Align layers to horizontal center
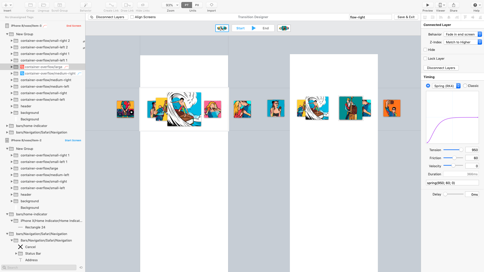 pos(449,17)
